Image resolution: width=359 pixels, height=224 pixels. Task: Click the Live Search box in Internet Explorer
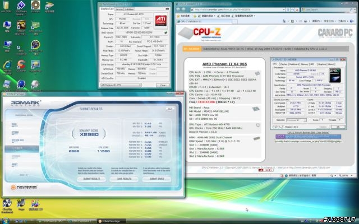pyautogui.click(x=325, y=10)
